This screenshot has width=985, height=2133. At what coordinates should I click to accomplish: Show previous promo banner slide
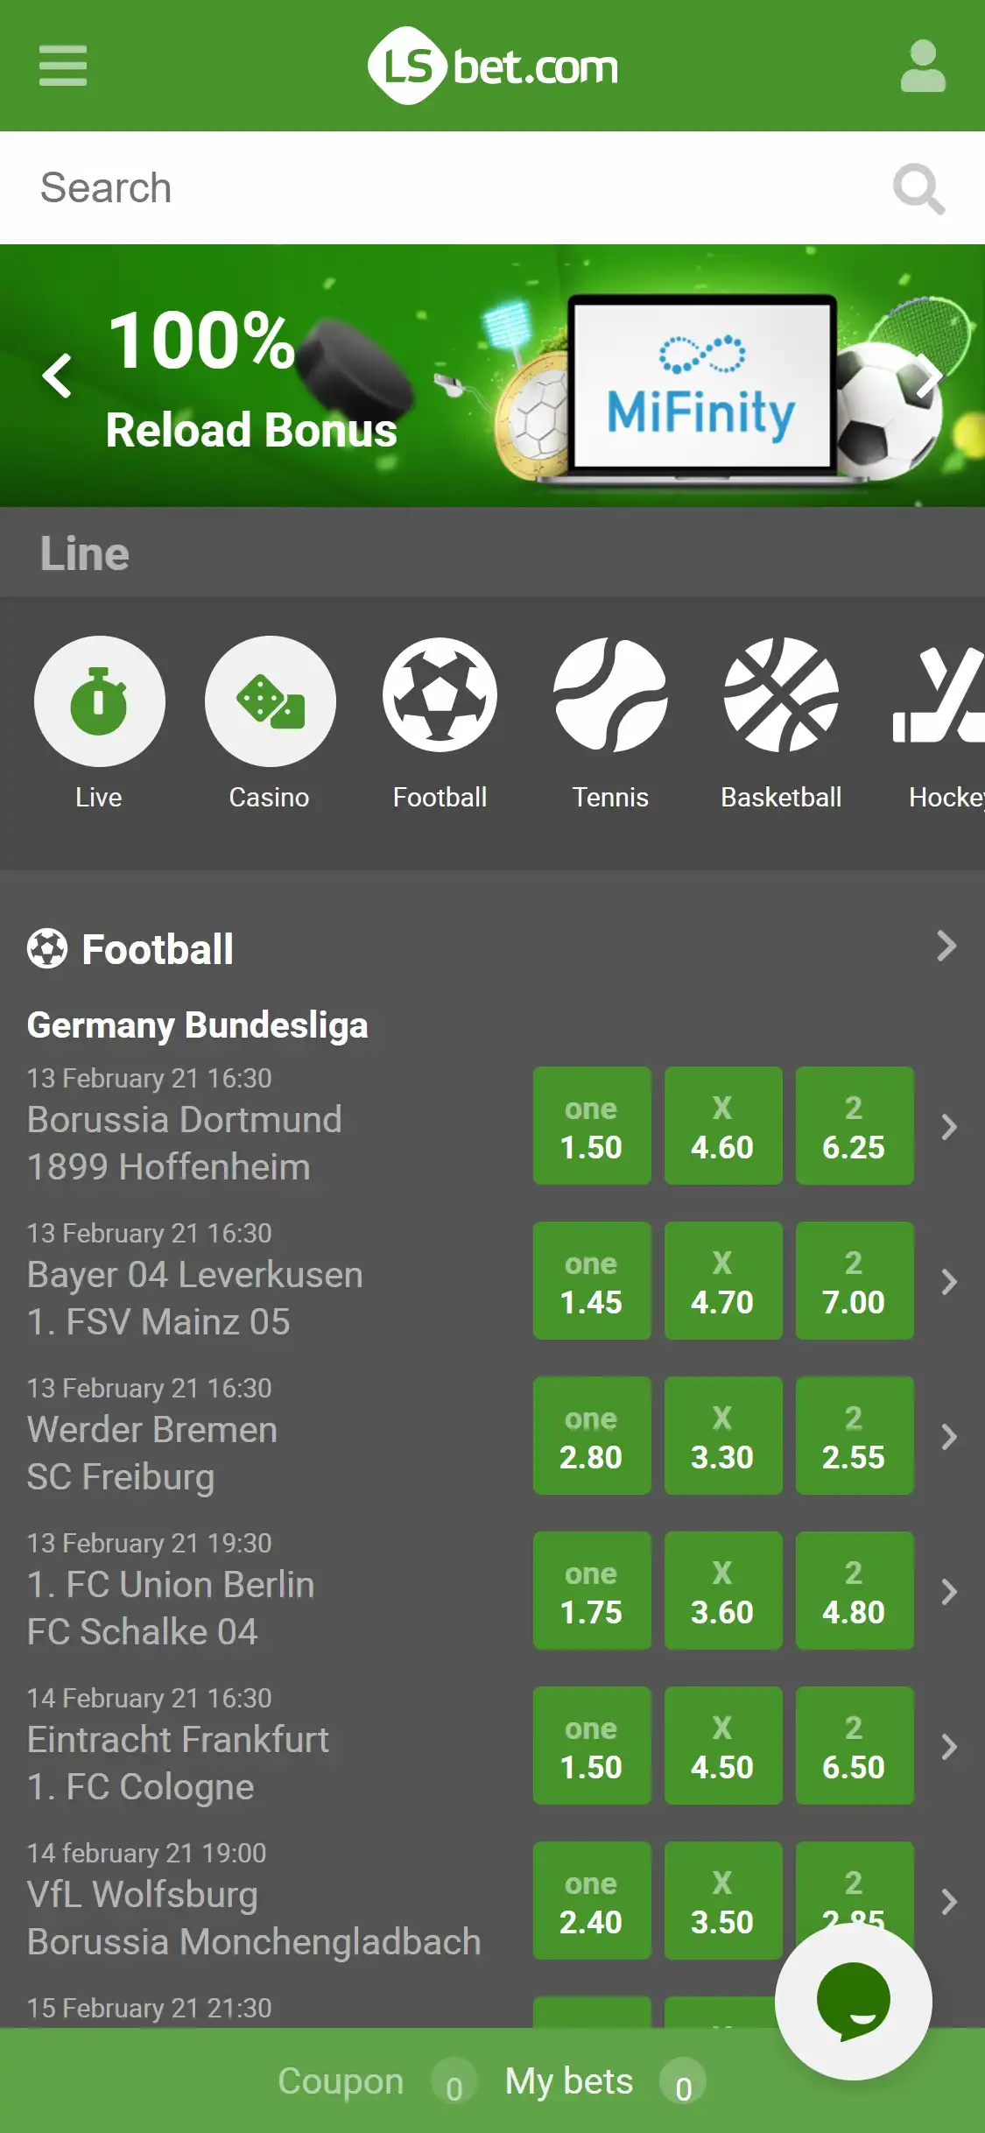[x=57, y=376]
